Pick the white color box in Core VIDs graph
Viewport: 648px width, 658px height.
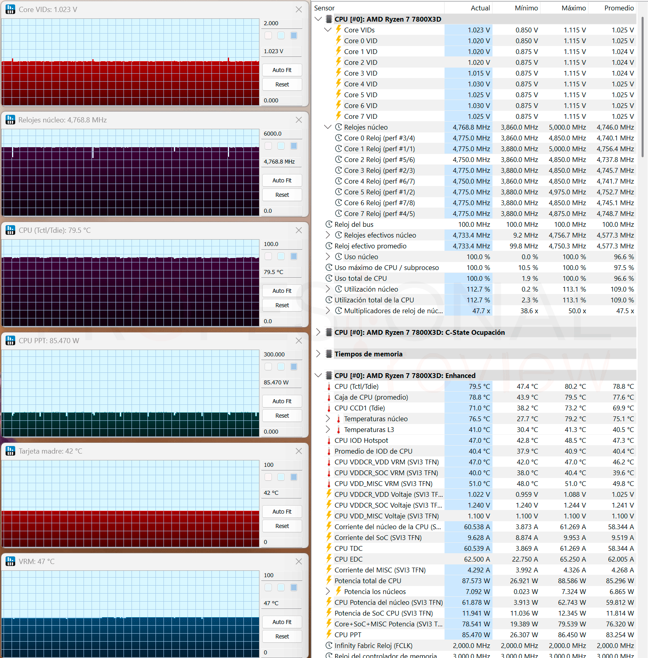tap(268, 36)
